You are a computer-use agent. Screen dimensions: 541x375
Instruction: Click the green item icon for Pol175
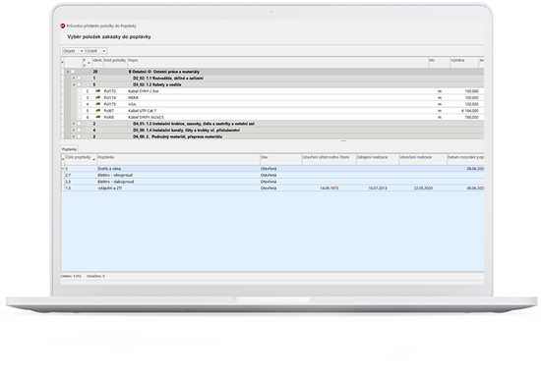pos(98,104)
